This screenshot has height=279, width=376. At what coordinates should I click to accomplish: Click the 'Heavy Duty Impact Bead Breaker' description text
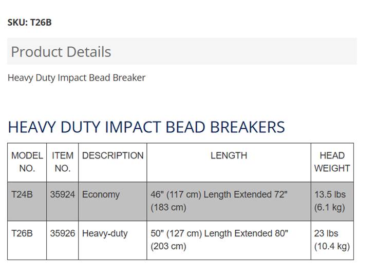(77, 78)
